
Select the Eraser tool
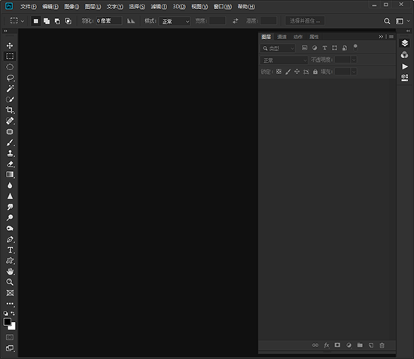click(10, 164)
